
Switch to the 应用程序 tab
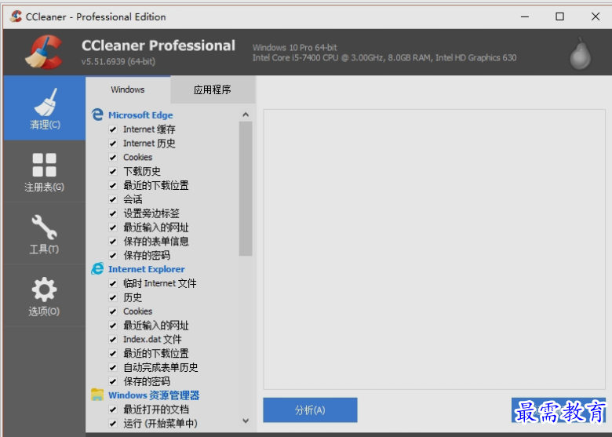pyautogui.click(x=213, y=89)
